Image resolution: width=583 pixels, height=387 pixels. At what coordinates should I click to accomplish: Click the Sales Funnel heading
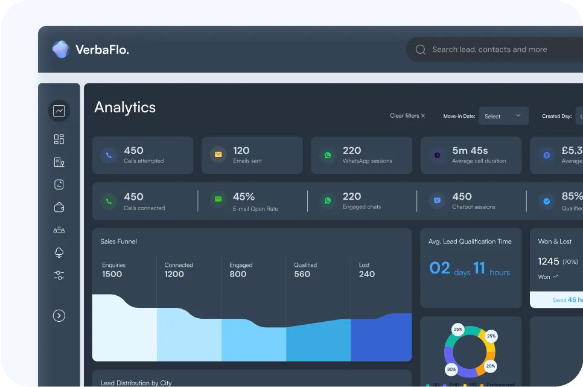tap(119, 241)
